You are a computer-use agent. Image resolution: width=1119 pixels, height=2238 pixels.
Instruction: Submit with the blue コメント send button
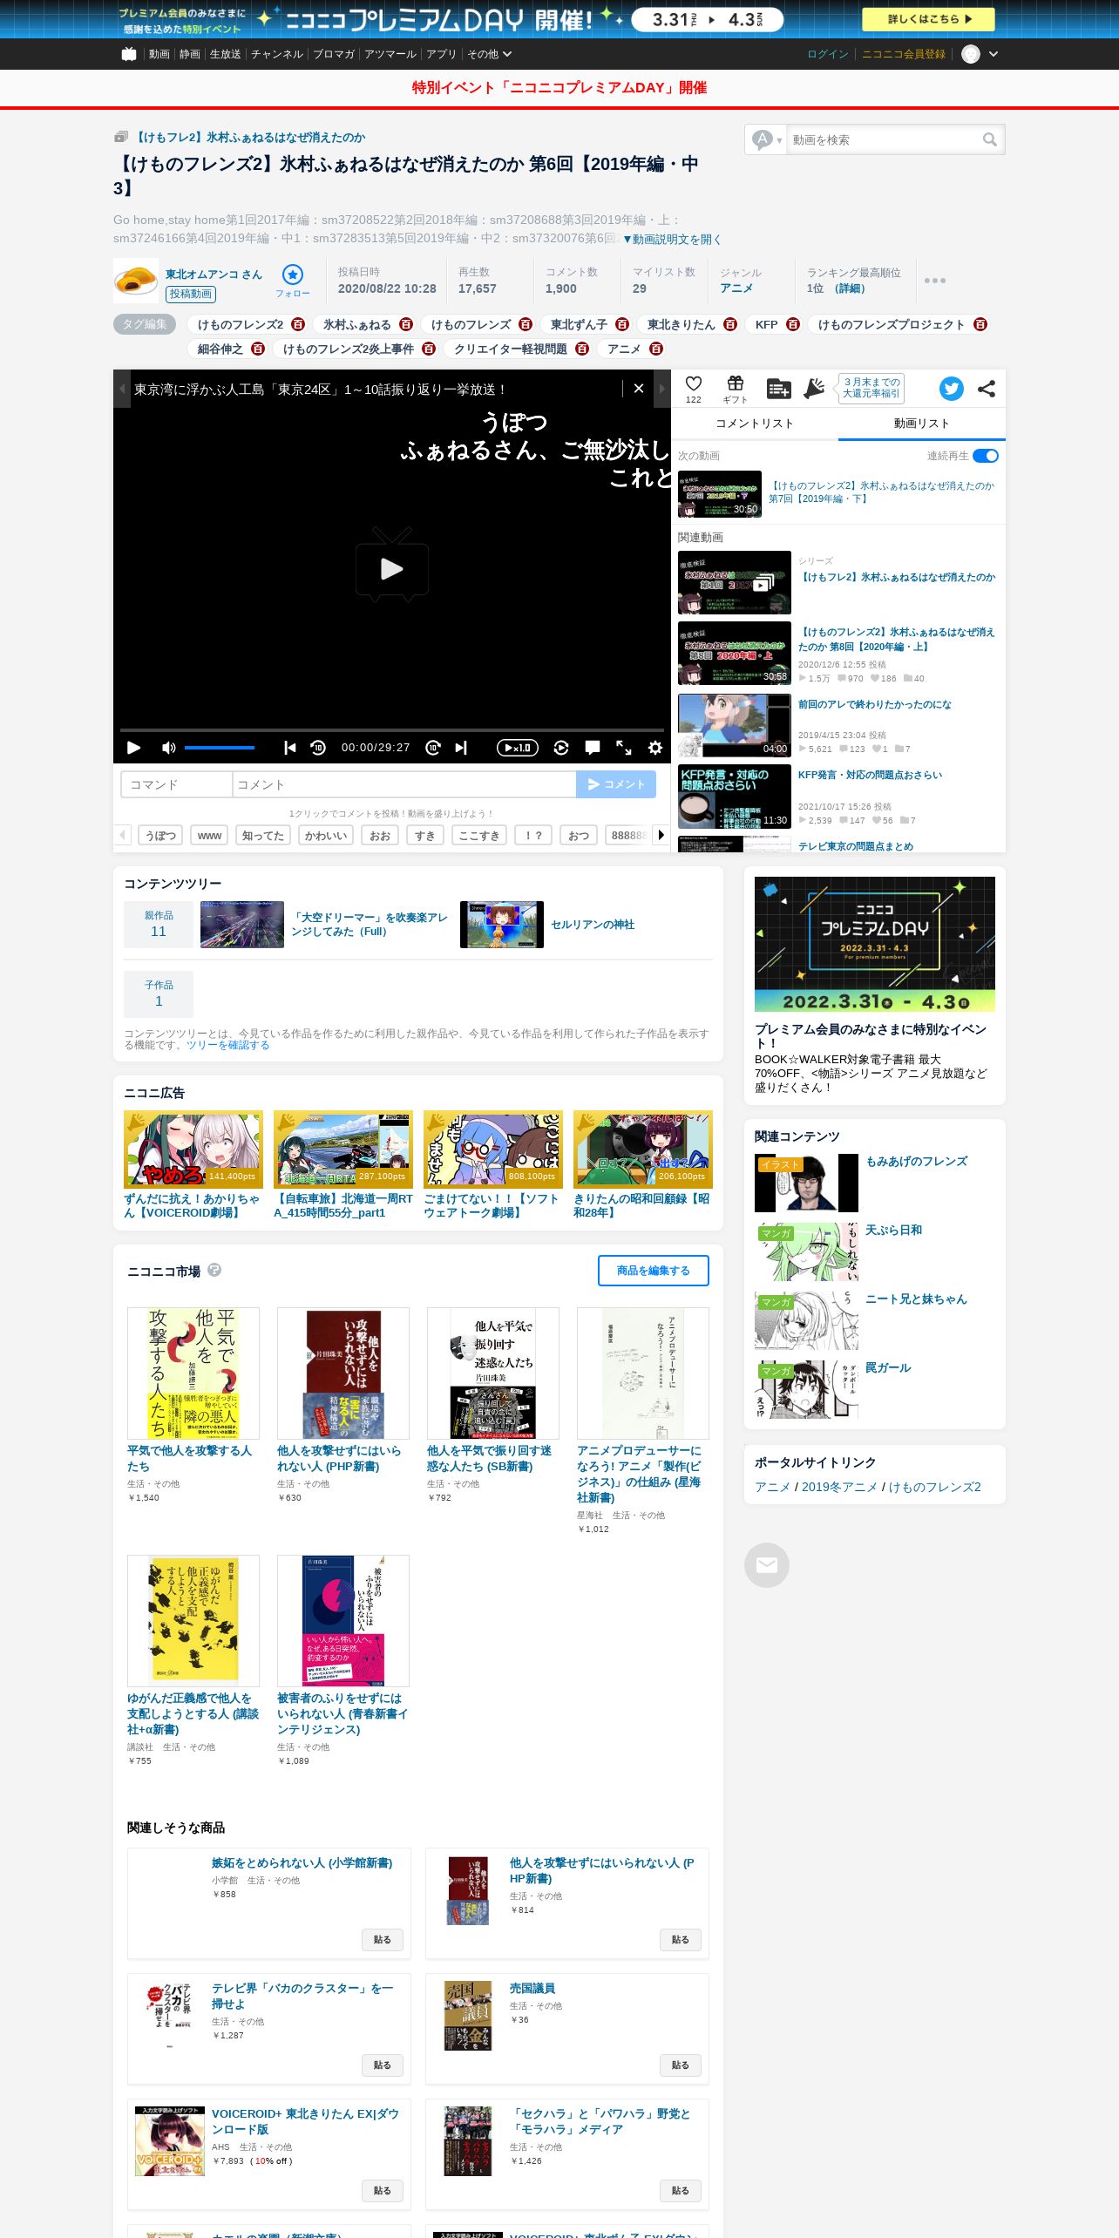(x=616, y=784)
